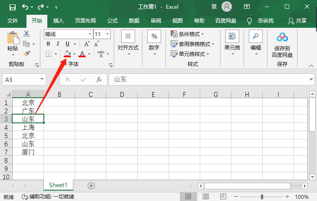Click the insert function fx icon
This screenshot has height=201, width=317.
[x=99, y=79]
